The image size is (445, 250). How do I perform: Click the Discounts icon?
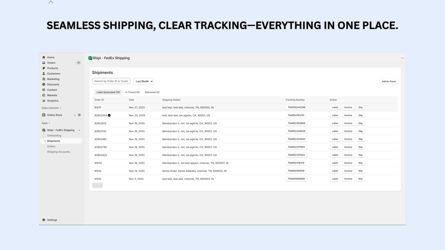point(44,84)
